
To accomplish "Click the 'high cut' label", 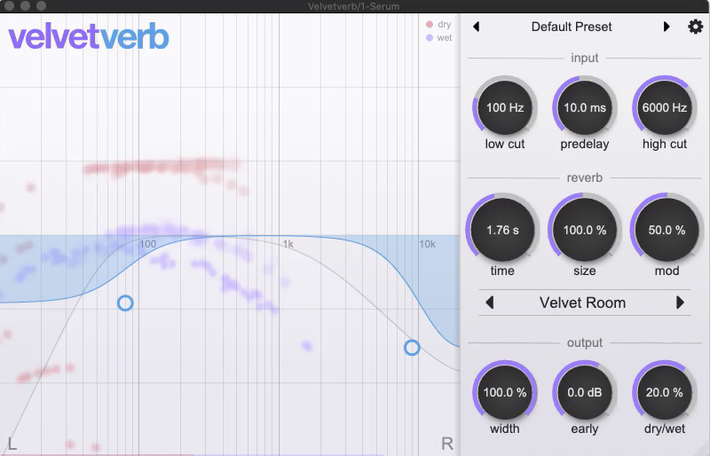I will coord(665,144).
